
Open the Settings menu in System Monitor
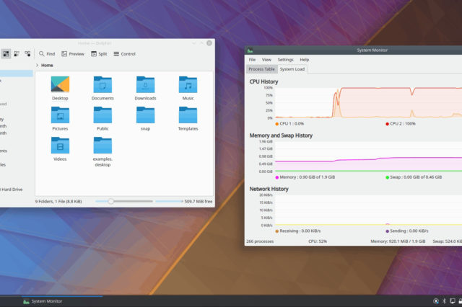[285, 59]
